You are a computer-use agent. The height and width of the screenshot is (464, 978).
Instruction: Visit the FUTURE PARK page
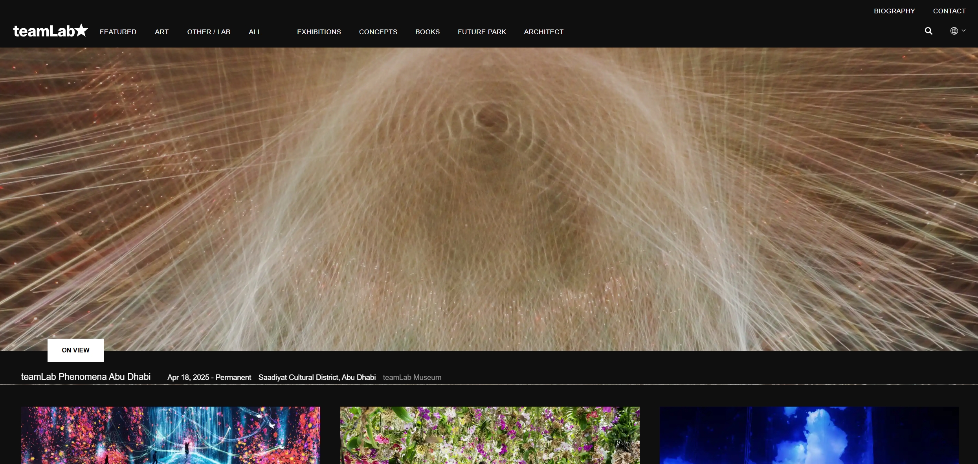[x=482, y=32]
